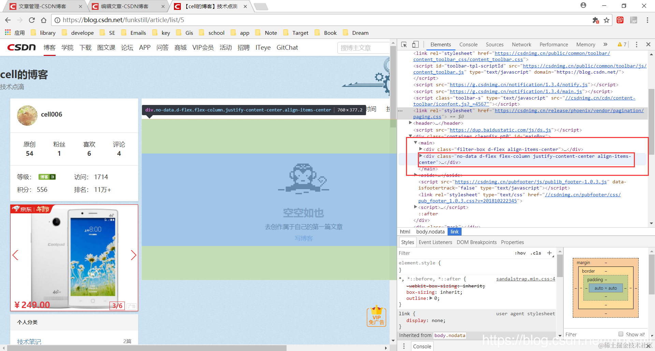Bookmark this page with the star icon
Image resolution: width=655 pixels, height=351 pixels.
click(x=606, y=20)
